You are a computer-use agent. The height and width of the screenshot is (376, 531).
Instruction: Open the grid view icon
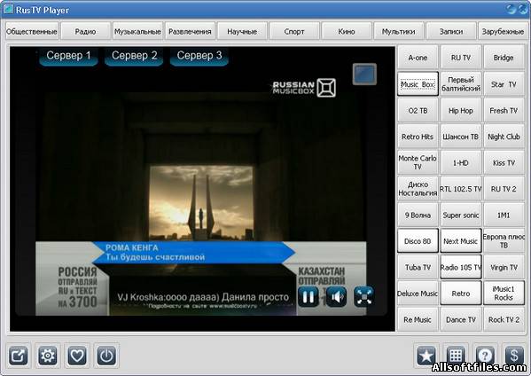456,356
